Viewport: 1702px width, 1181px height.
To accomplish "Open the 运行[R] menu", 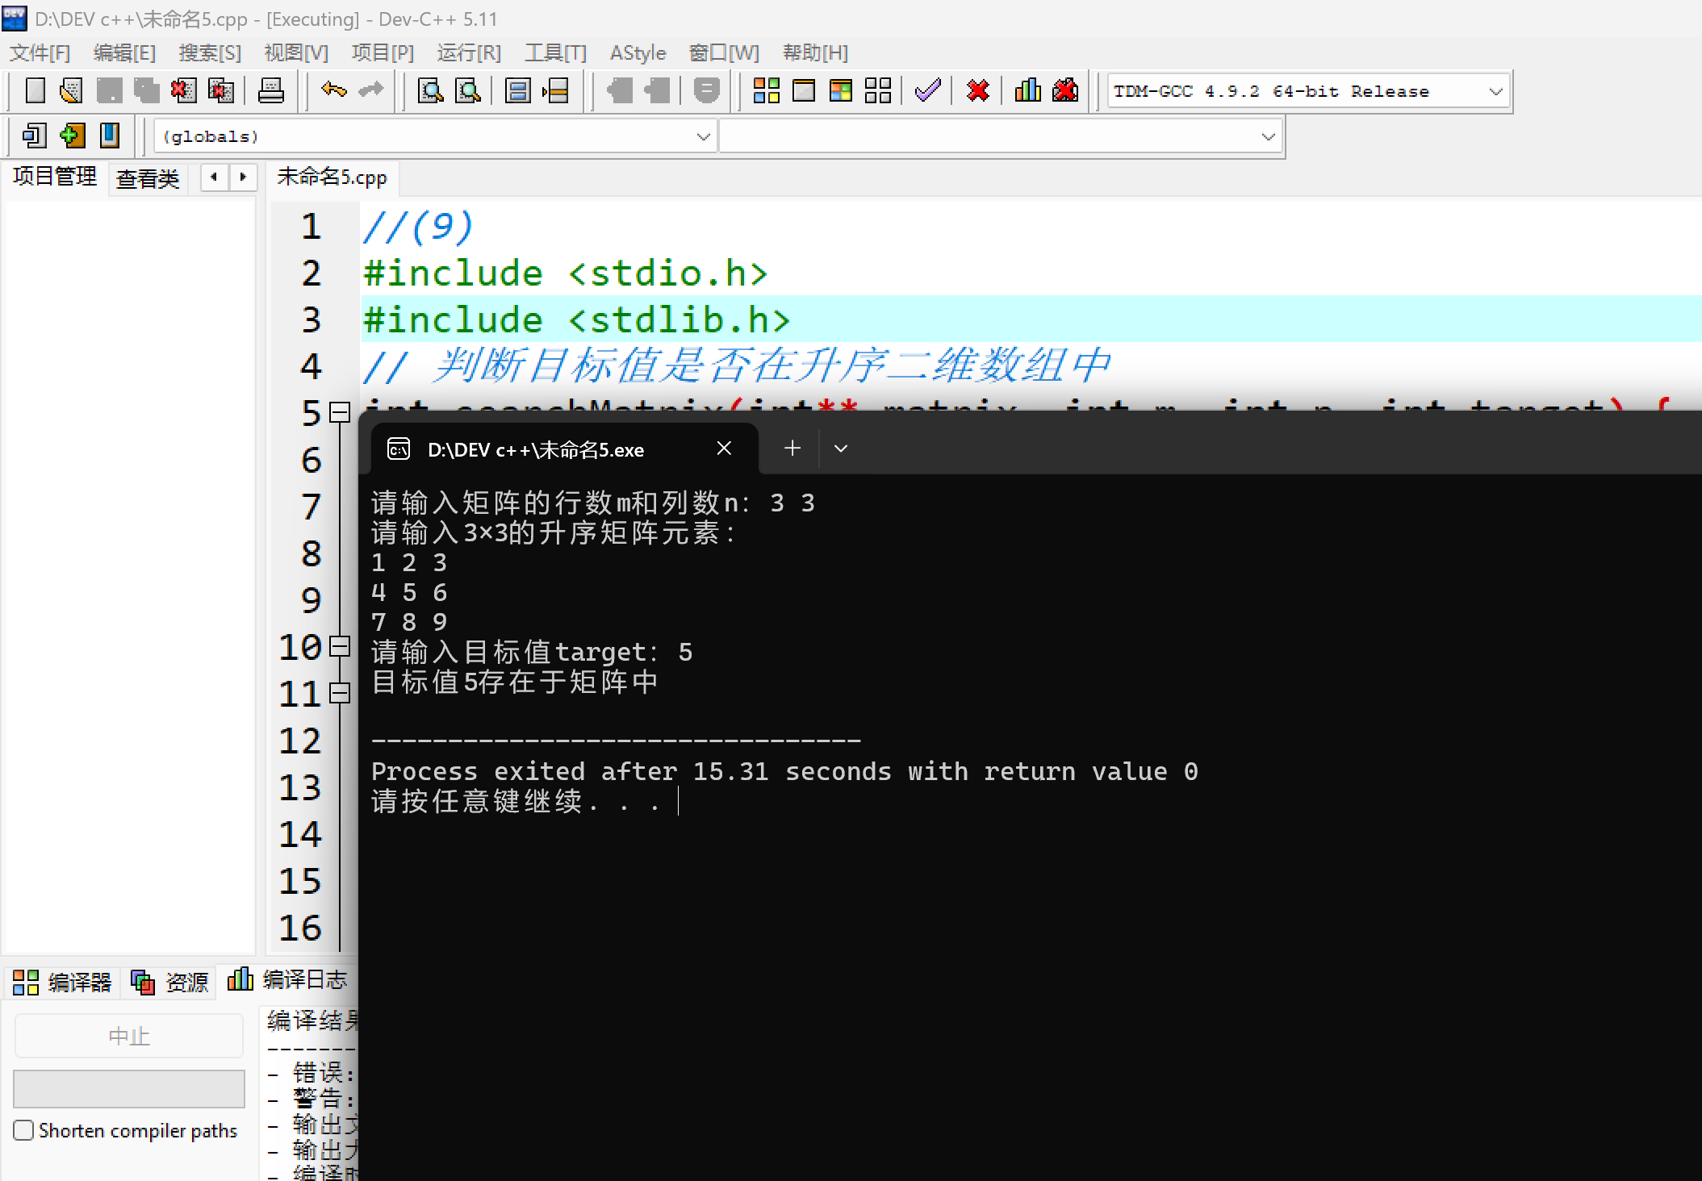I will [468, 53].
